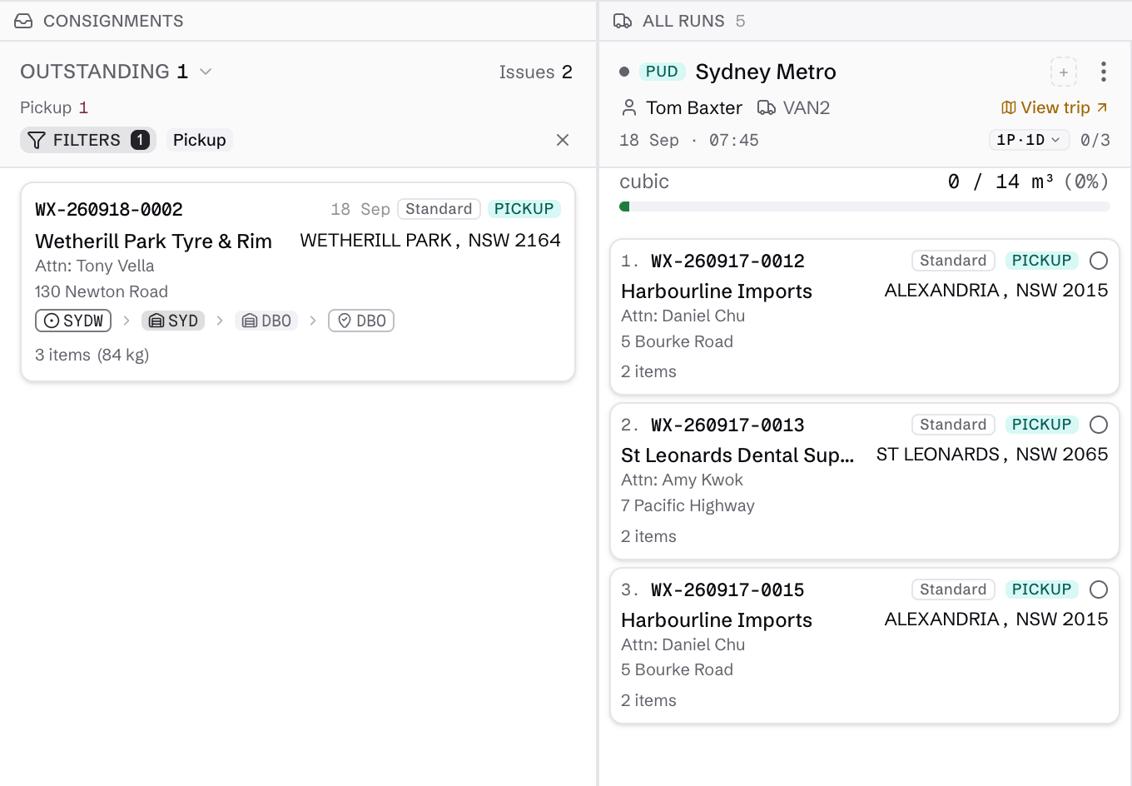This screenshot has height=786, width=1132.
Task: Click the grey DBO depot chip
Action: click(266, 321)
